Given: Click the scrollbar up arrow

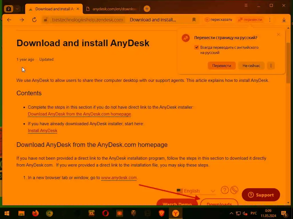Looking at the screenshot, I should tap(288, 28).
